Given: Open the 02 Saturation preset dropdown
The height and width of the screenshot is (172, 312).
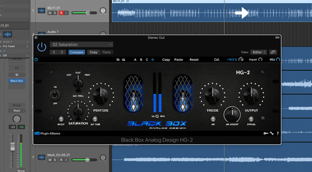Looking at the screenshot, I should (81, 45).
